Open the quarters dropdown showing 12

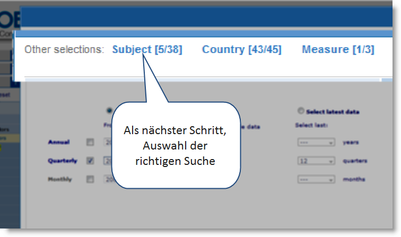316,161
